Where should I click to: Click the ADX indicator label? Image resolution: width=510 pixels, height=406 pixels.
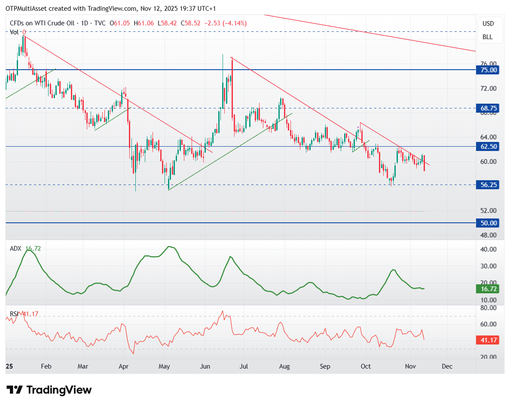tap(15, 248)
